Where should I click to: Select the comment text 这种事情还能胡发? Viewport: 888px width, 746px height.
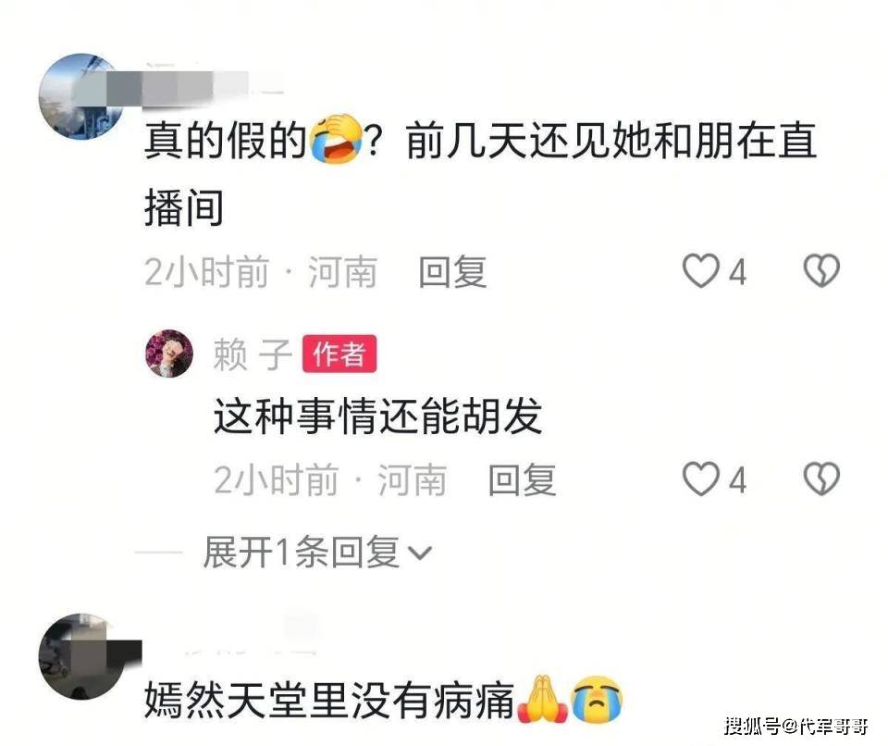[377, 417]
